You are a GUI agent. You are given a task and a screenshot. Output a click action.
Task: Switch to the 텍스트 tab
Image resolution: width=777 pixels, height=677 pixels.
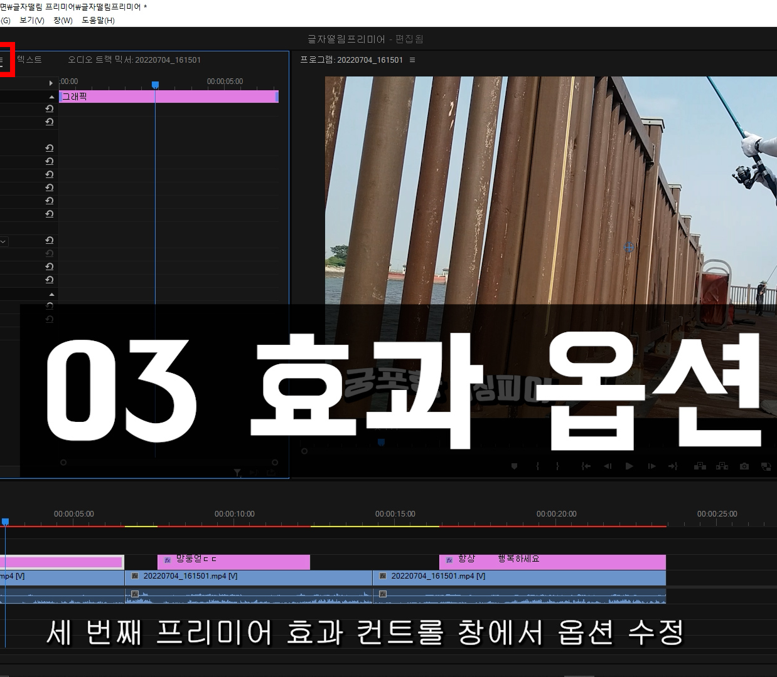click(x=29, y=60)
